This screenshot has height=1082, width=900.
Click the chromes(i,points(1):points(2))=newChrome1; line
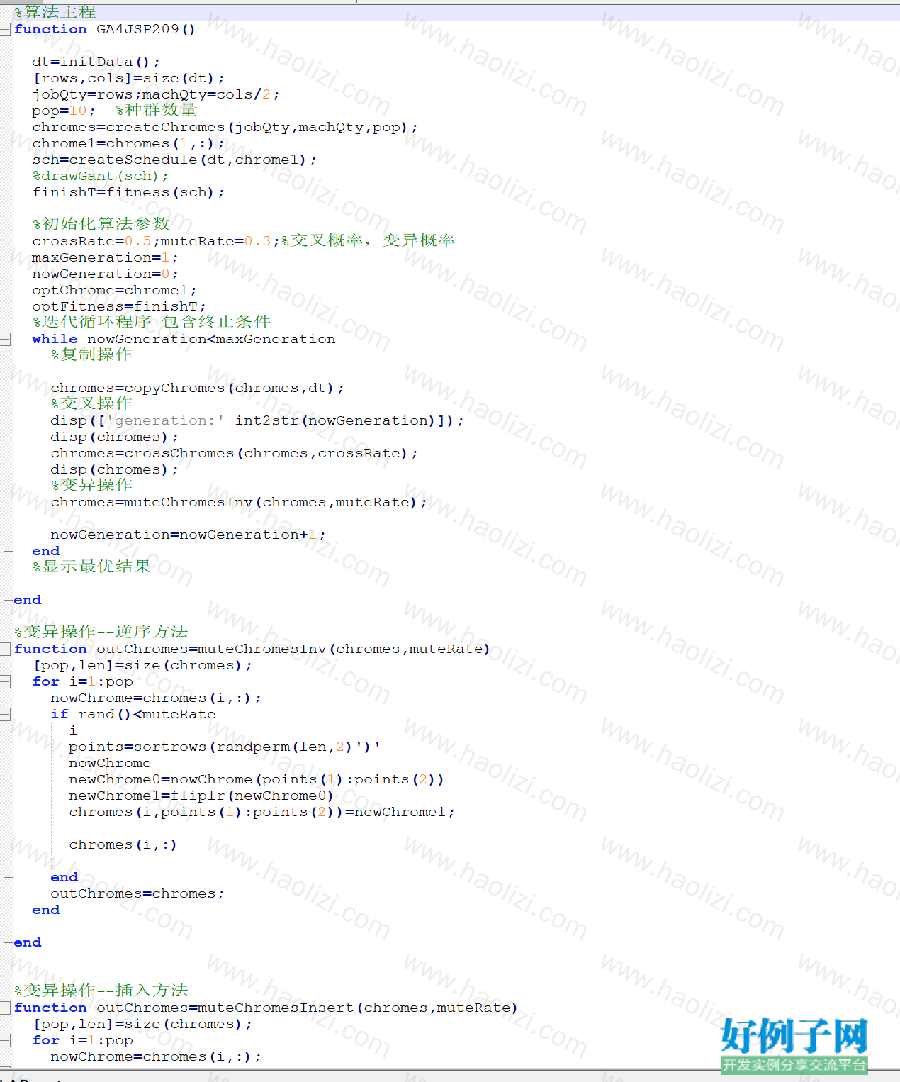point(262,812)
